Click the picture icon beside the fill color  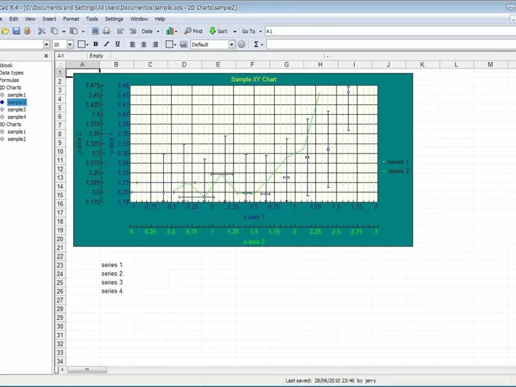[x=184, y=44]
